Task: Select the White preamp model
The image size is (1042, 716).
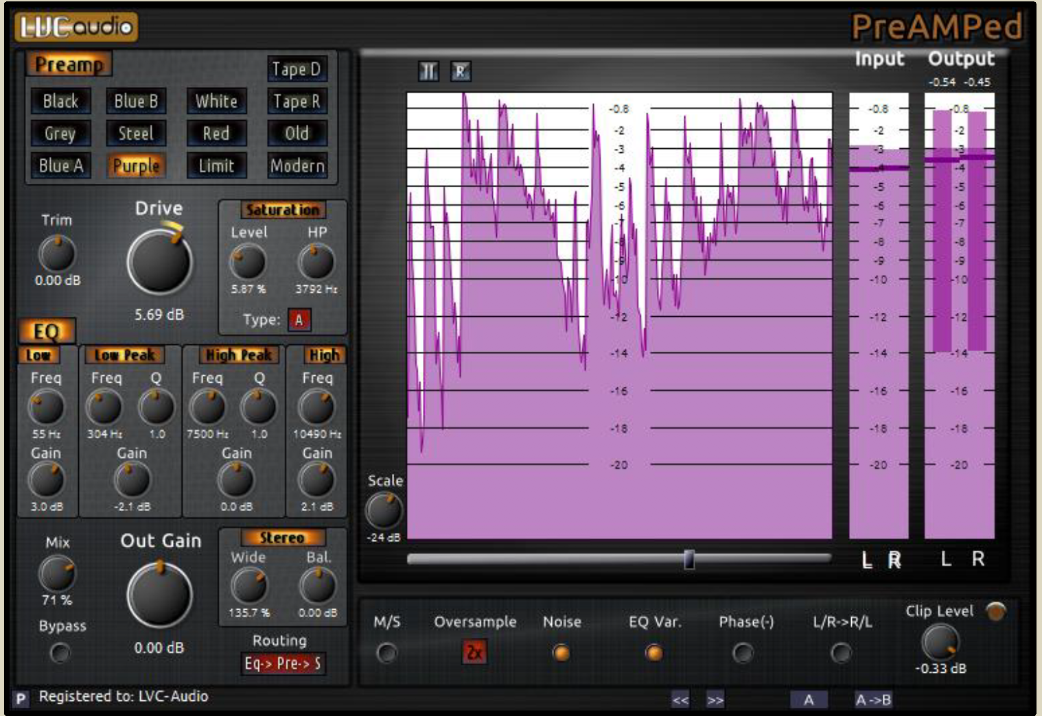Action: [x=216, y=102]
